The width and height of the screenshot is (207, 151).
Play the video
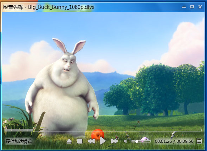click(103, 141)
